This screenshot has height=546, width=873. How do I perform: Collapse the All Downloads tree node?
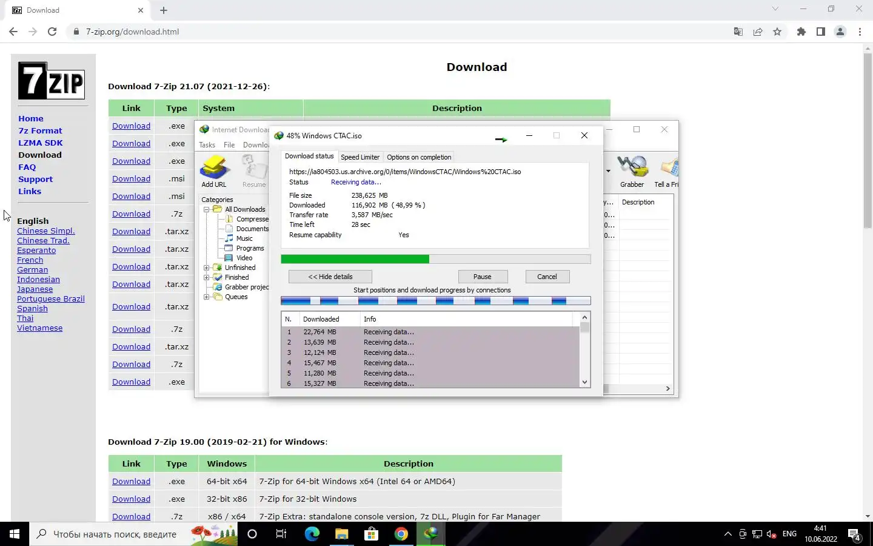[x=207, y=209]
